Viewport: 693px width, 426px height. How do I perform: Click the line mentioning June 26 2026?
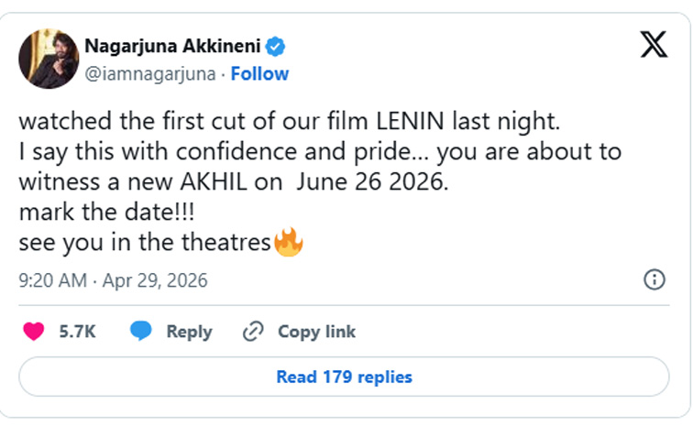click(x=235, y=182)
